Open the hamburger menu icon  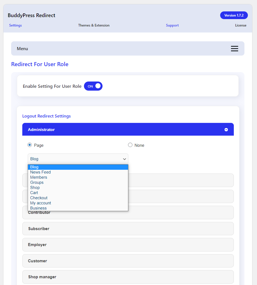click(x=234, y=49)
